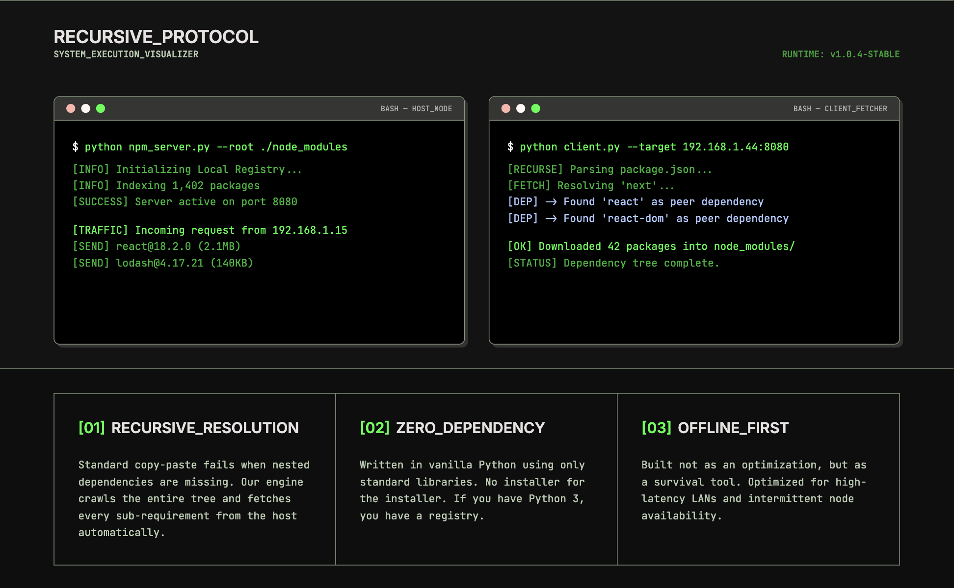Click the white dot in HOST_NODE terminal

pos(86,108)
